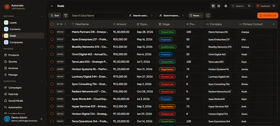Select the Matrix Partners 218 row checkbox
This screenshot has height=126, width=280.
(52, 32)
